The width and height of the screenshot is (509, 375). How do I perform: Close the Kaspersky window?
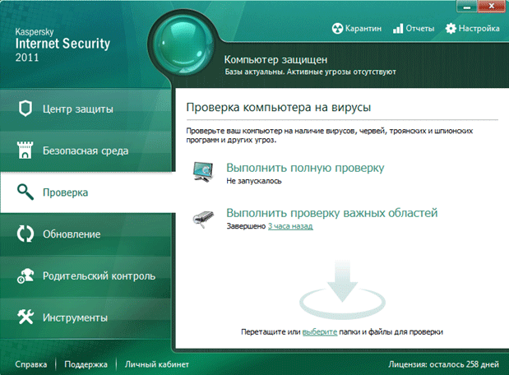click(x=492, y=7)
